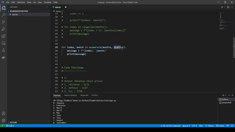This screenshot has width=235, height=132.
Task: Open the Source Control view icon
Action: click(4, 22)
